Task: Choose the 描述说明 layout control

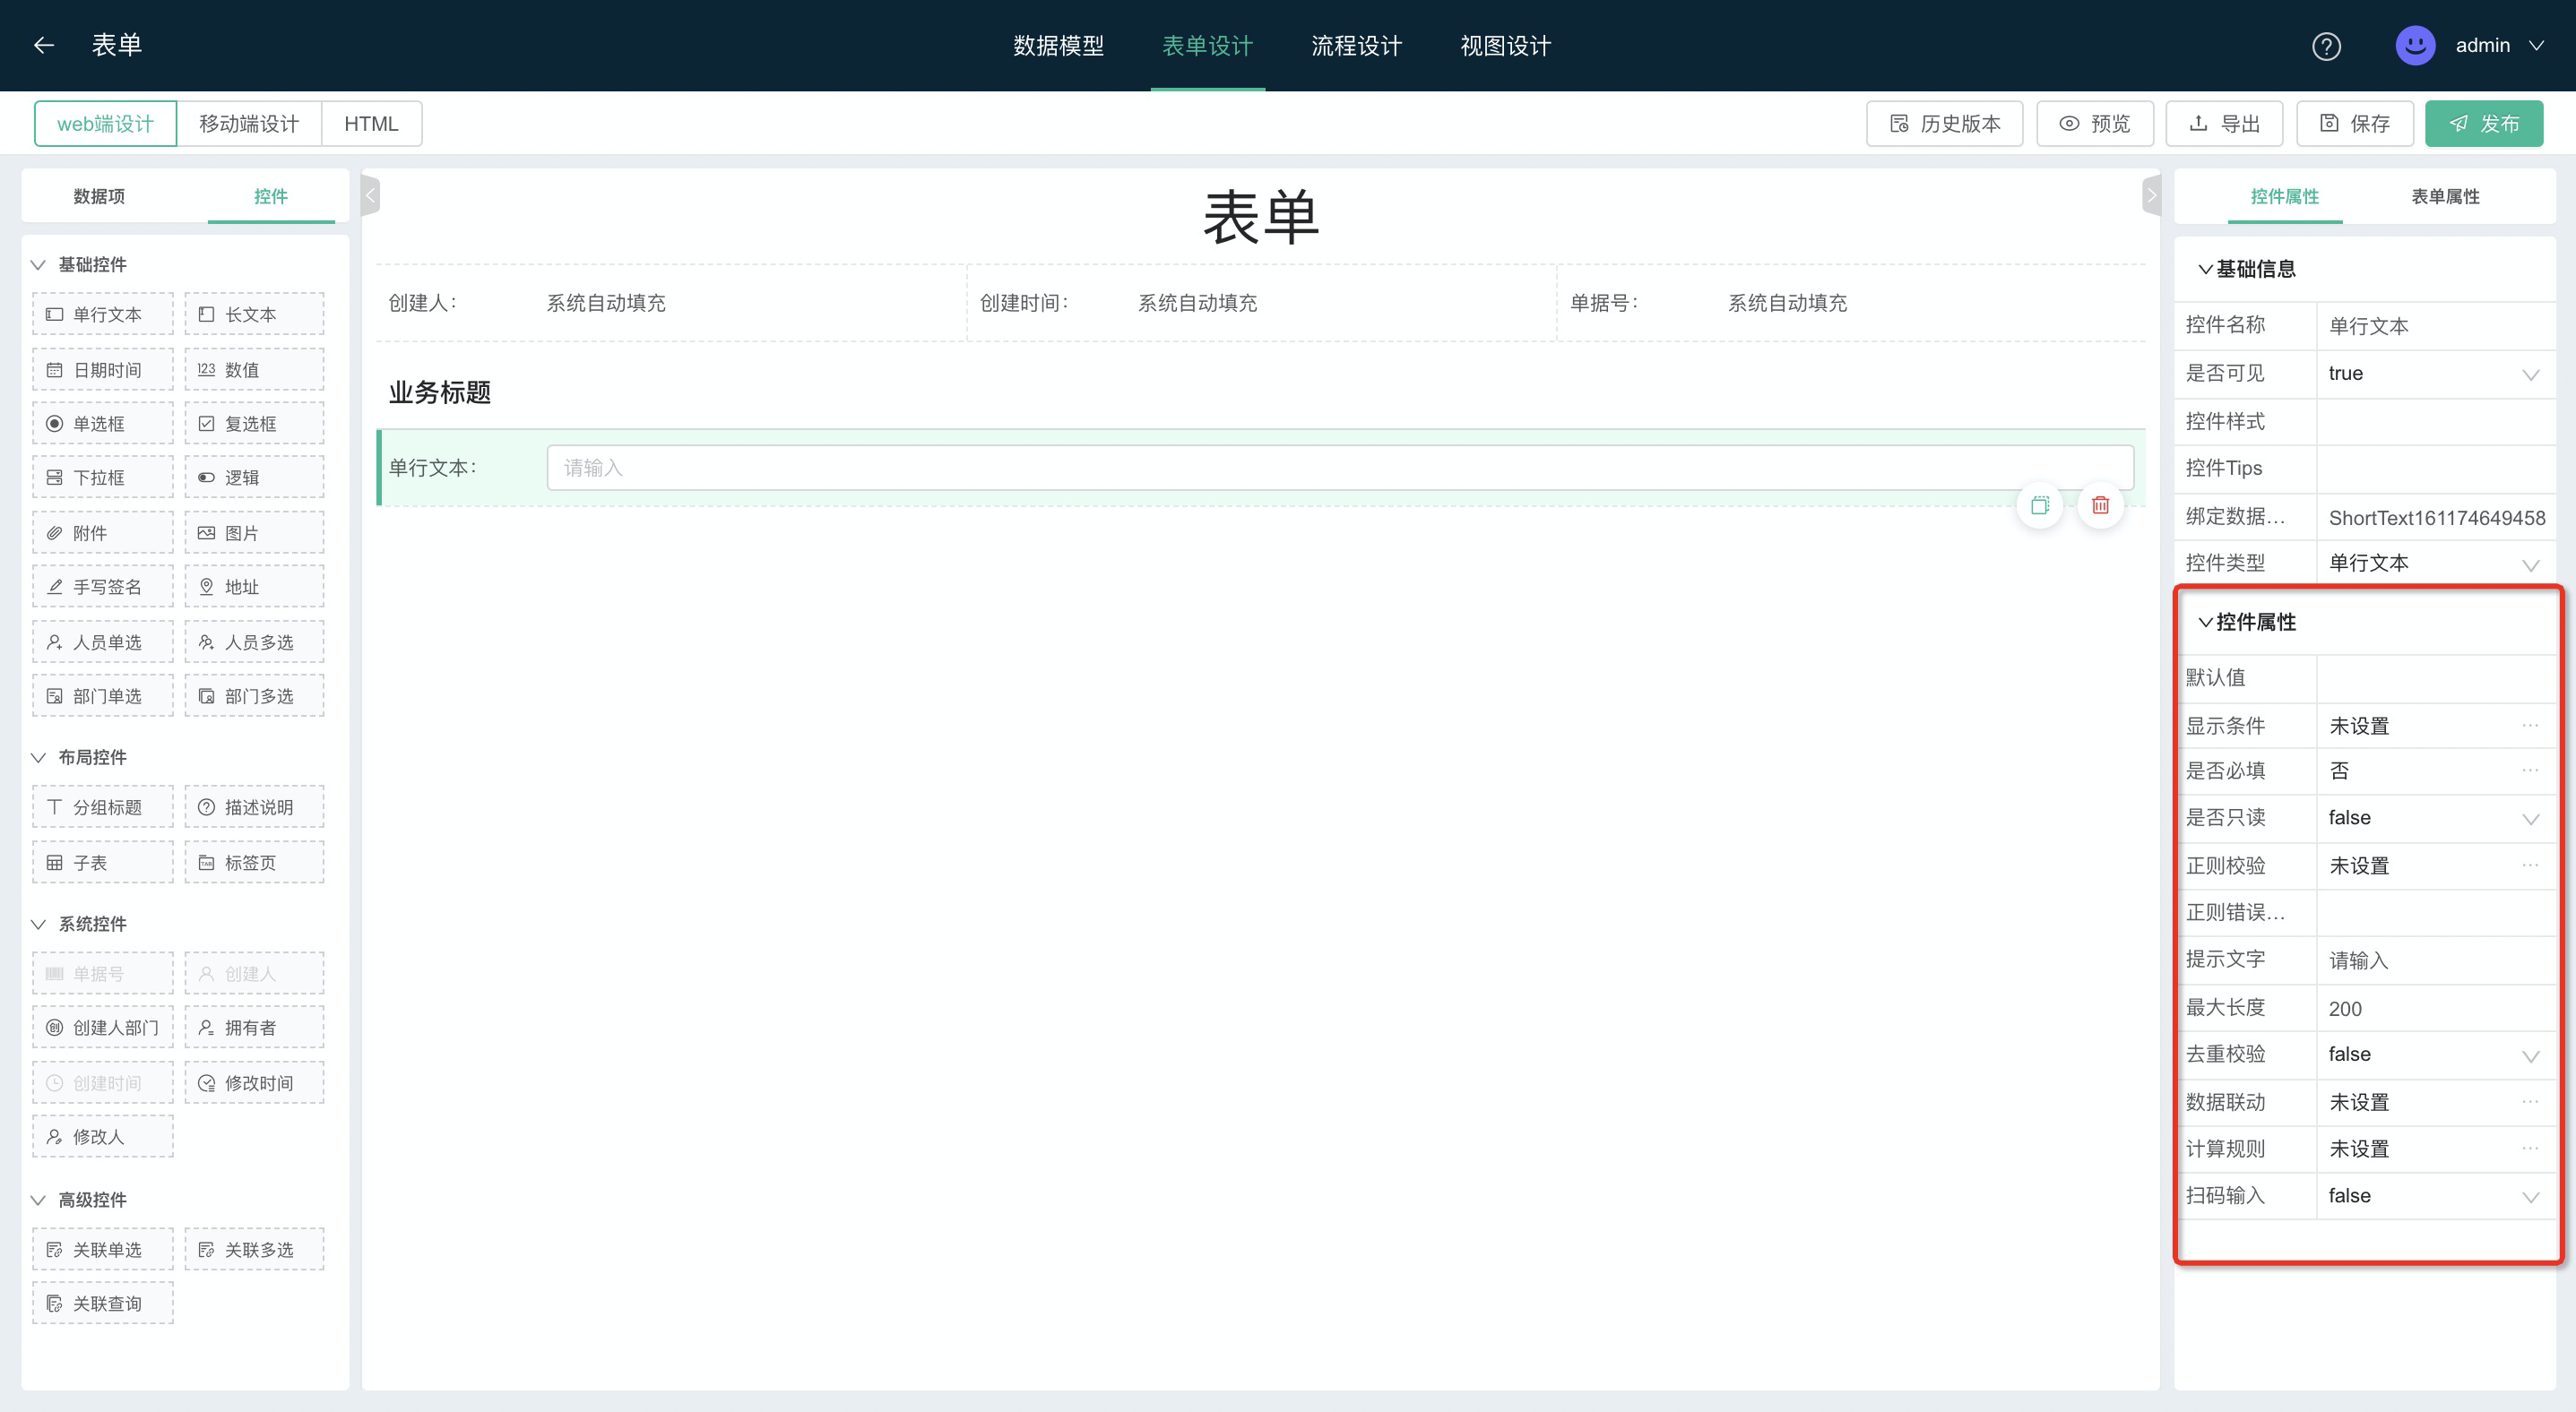Action: pyautogui.click(x=254, y=806)
